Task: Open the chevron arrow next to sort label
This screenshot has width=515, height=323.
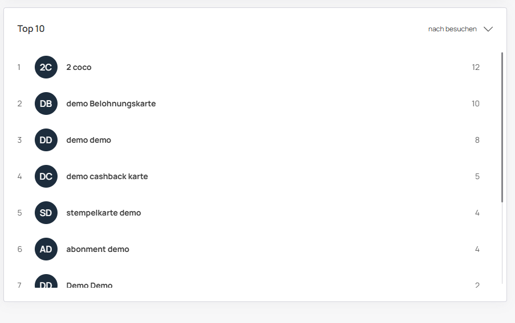Action: 488,29
